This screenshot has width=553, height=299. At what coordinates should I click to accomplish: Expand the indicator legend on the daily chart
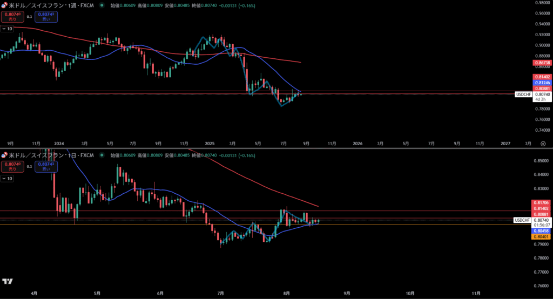pos(8,178)
